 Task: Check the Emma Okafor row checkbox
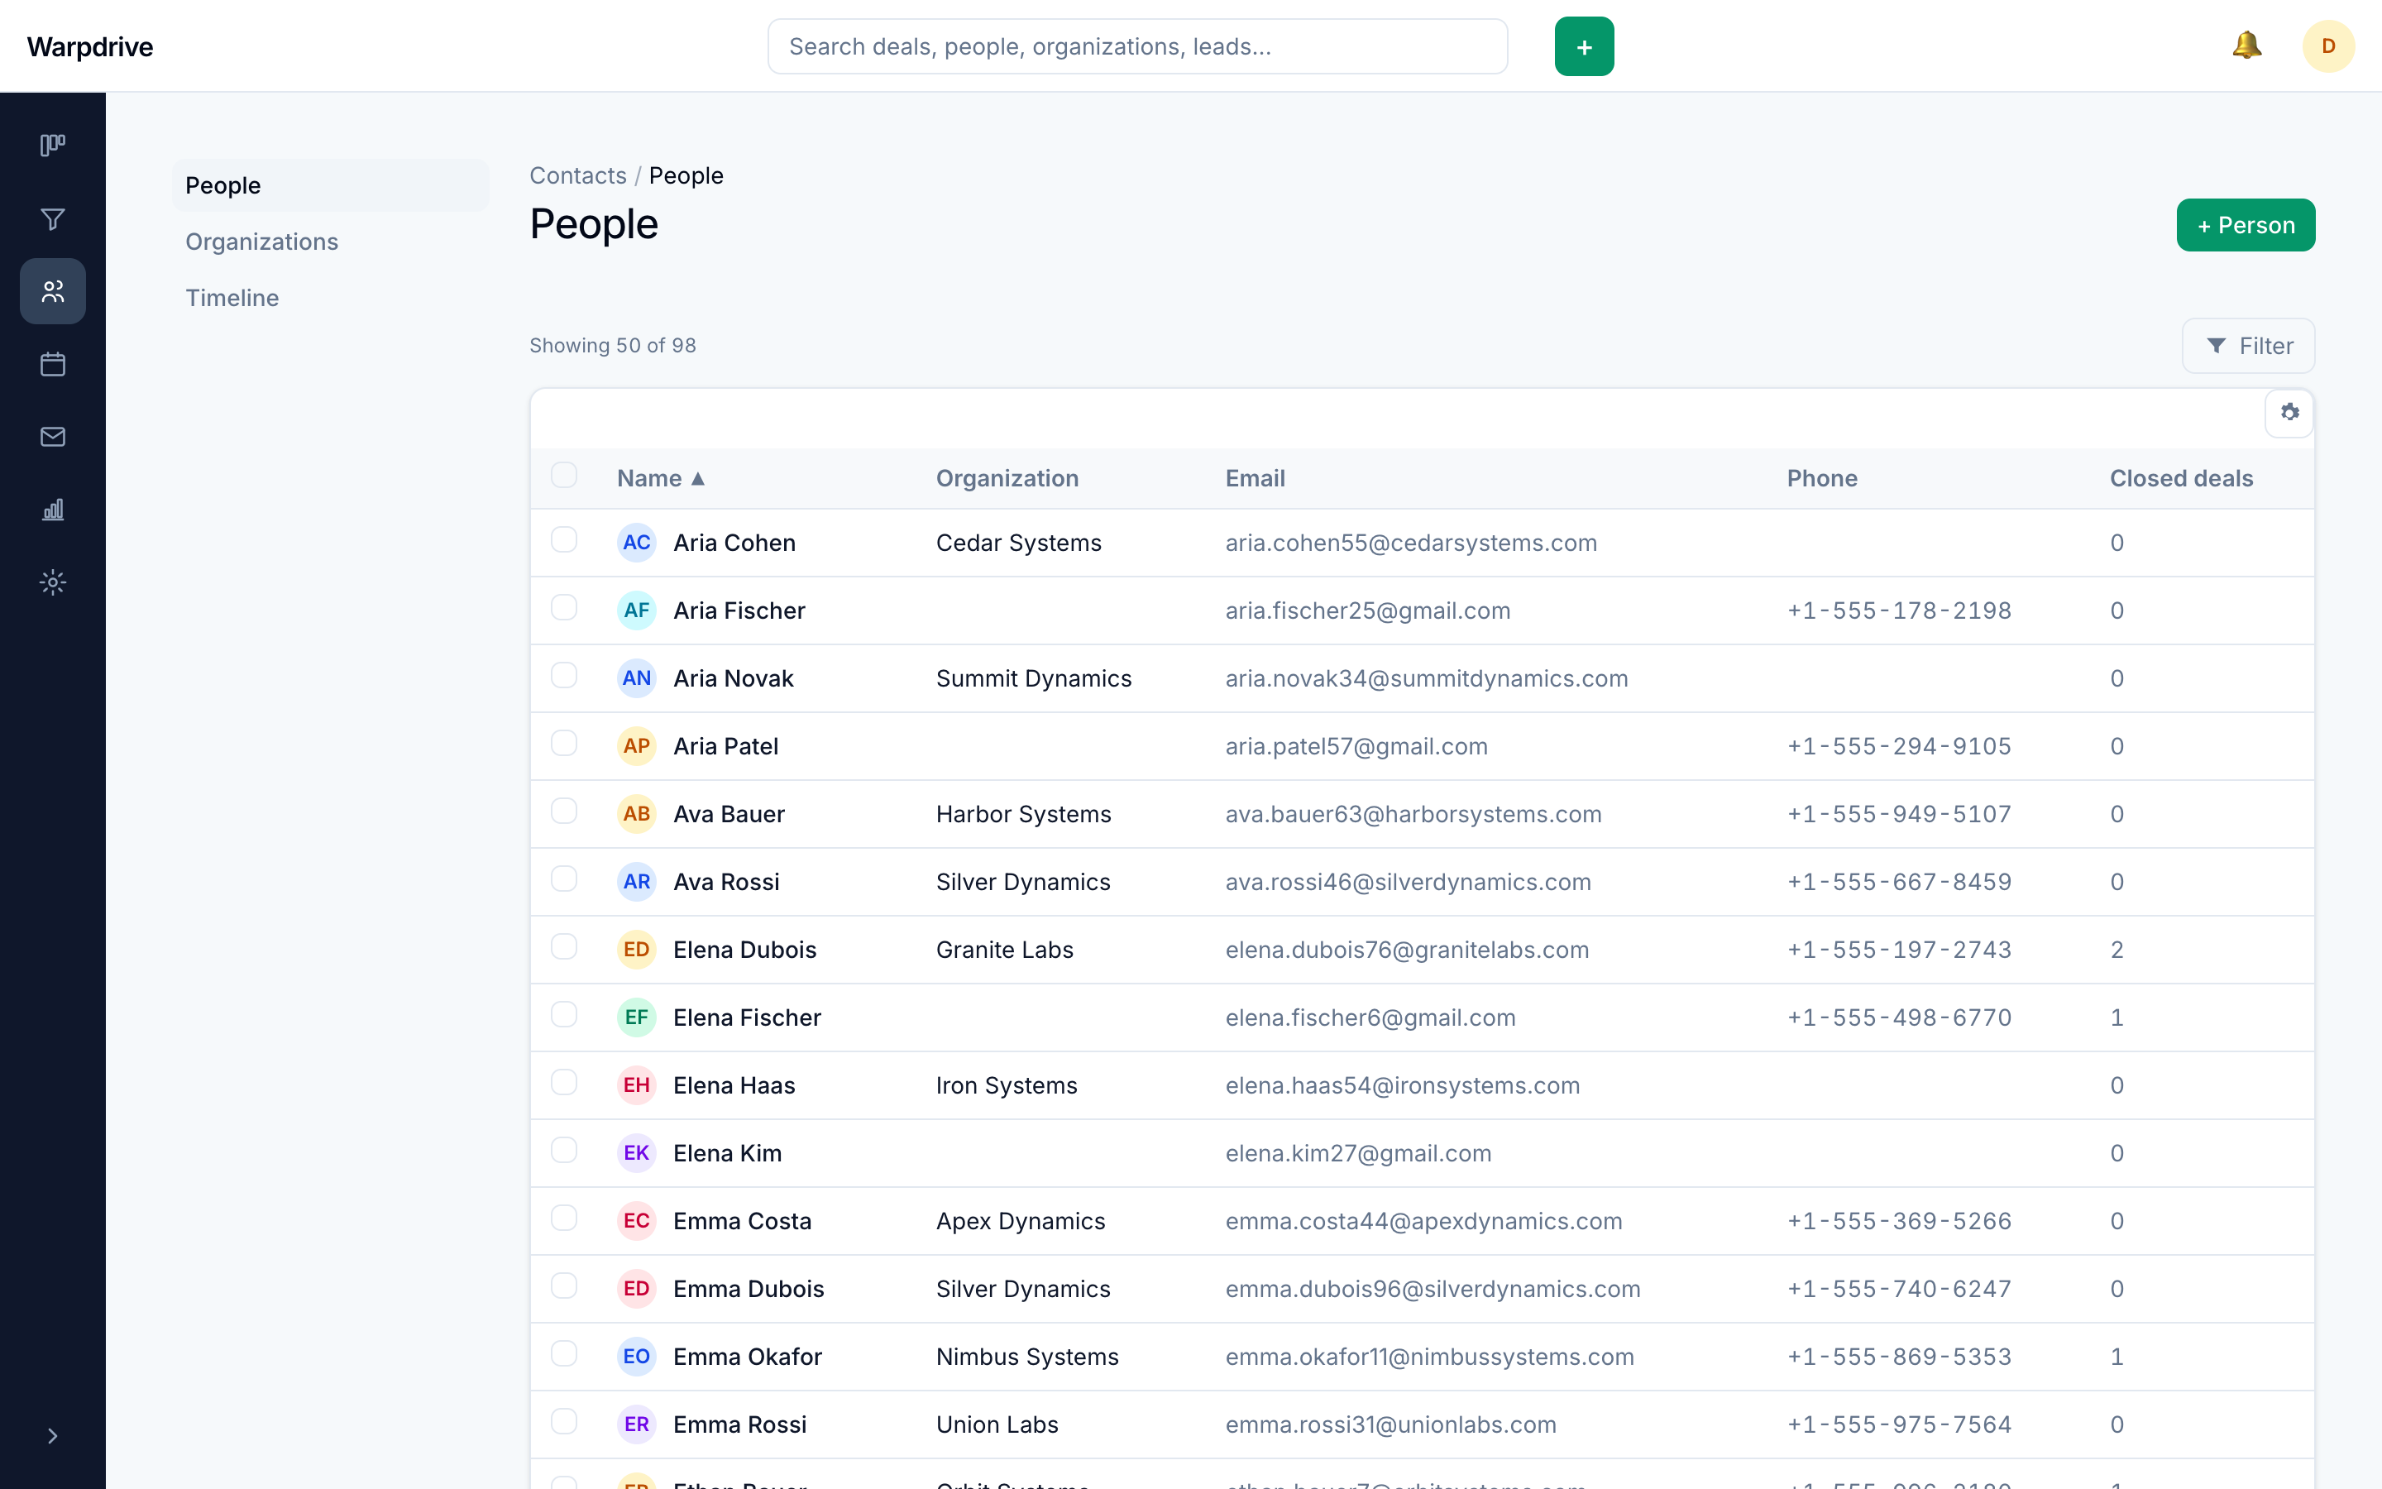pyautogui.click(x=564, y=1354)
